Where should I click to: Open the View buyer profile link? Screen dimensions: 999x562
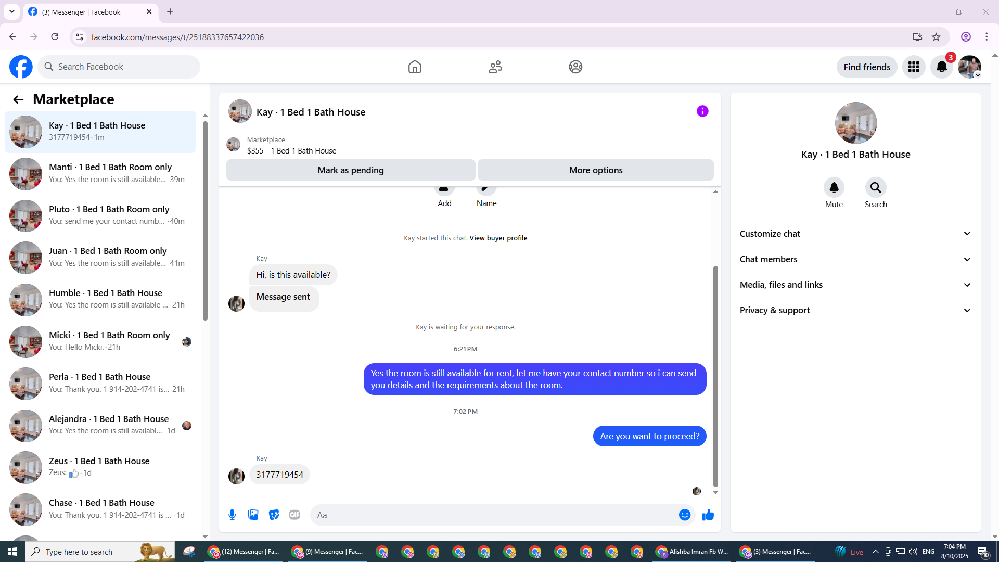tap(498, 238)
